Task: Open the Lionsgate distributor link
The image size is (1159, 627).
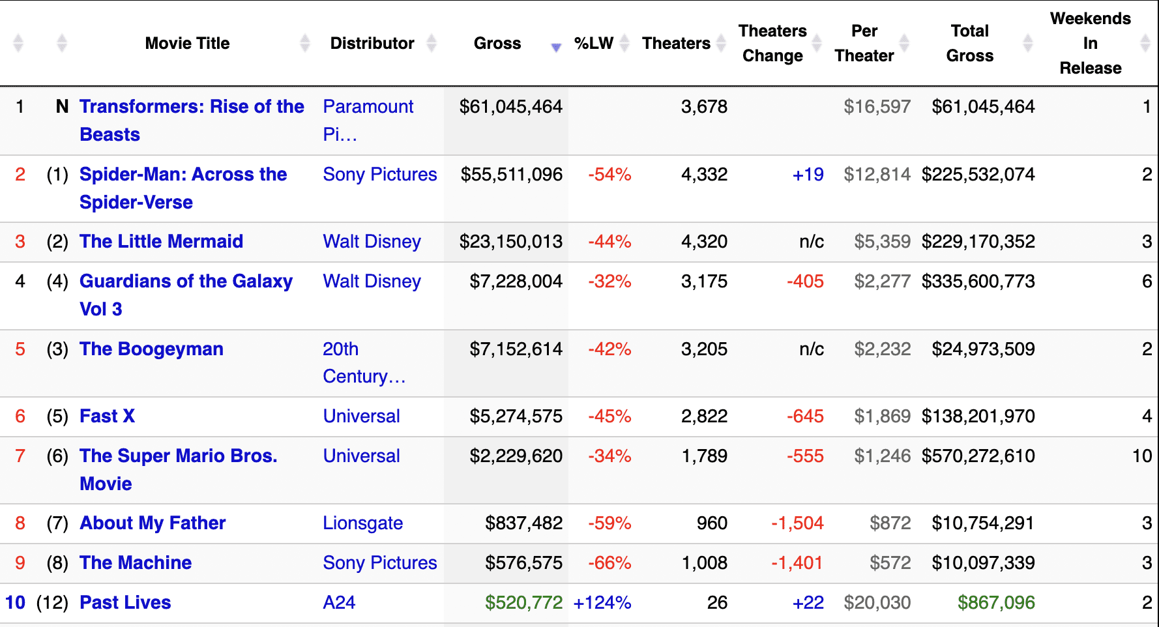Action: point(363,523)
